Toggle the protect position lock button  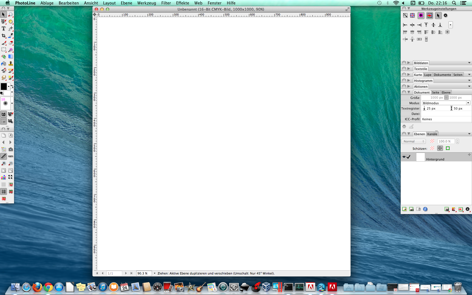[440, 148]
